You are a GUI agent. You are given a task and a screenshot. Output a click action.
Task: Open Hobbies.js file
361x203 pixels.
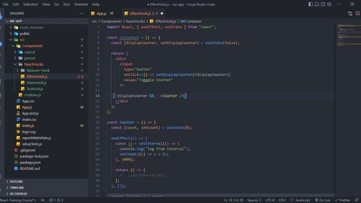coord(46,95)
